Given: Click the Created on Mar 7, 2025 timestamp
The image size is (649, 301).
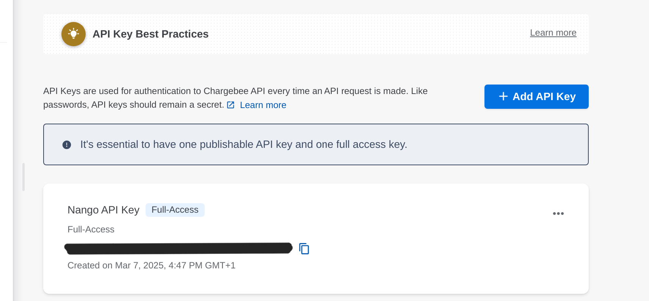Looking at the screenshot, I should pos(152,265).
